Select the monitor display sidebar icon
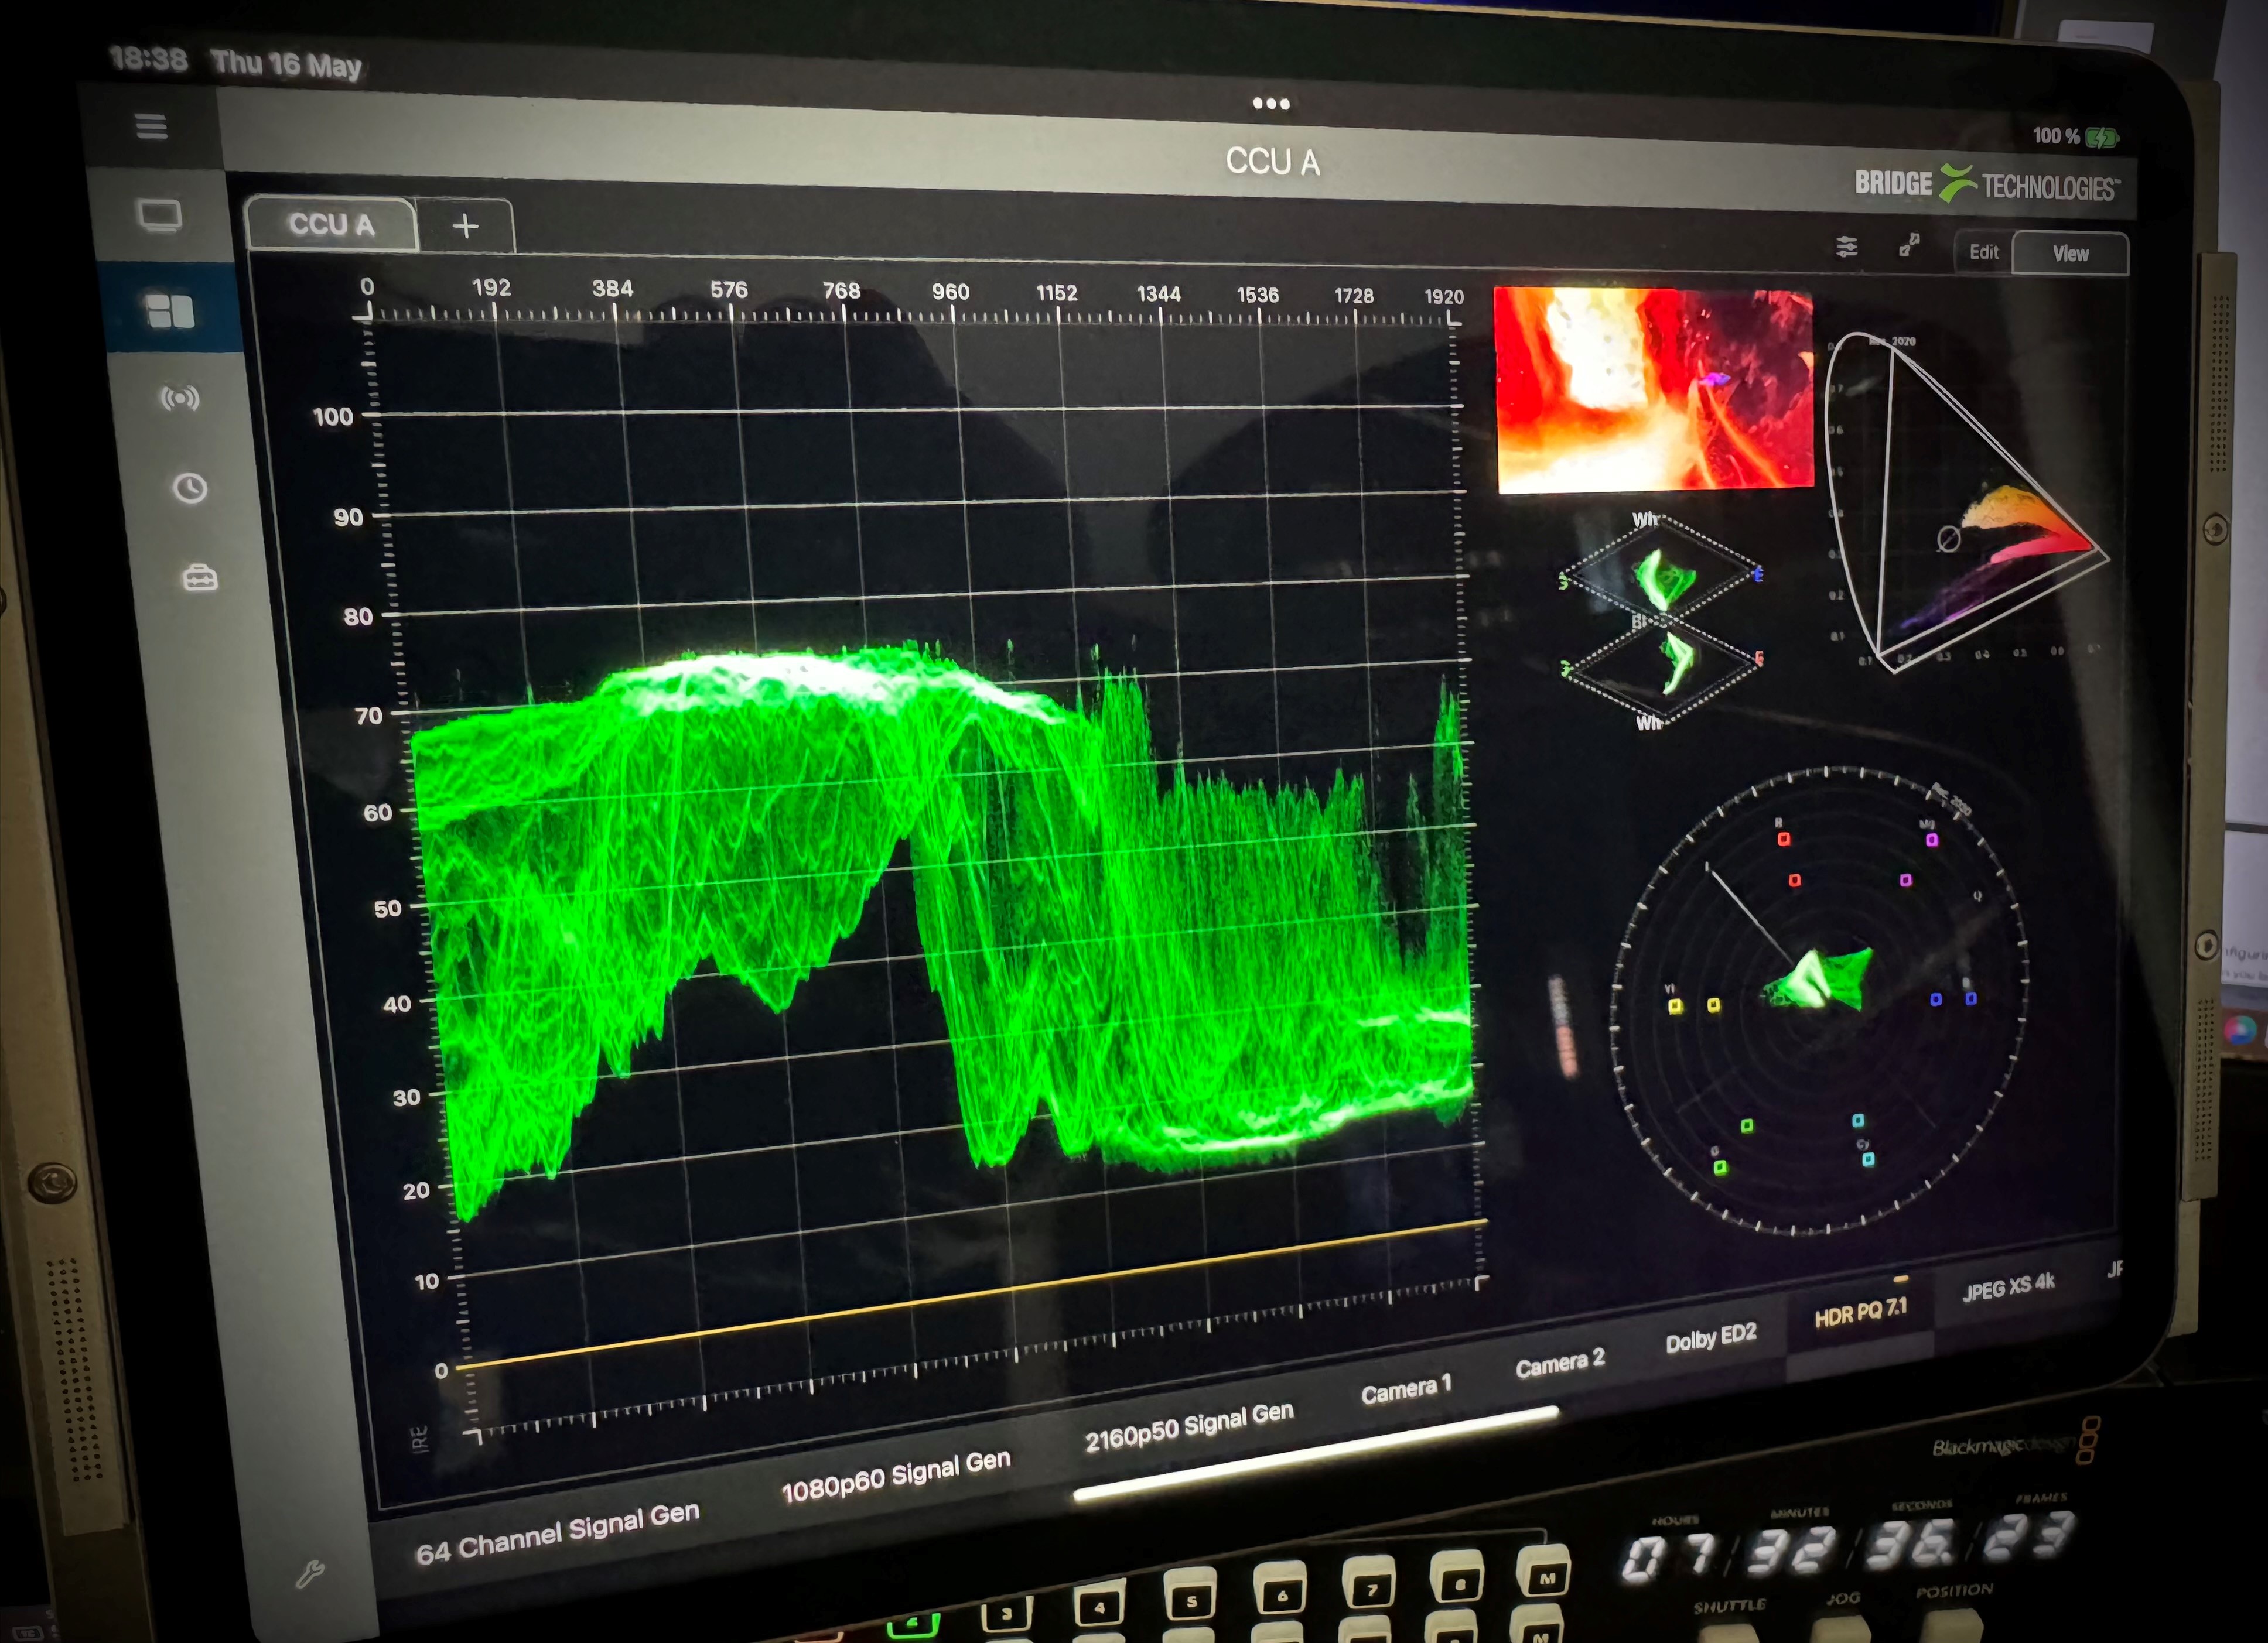The width and height of the screenshot is (2268, 1643). tap(160, 215)
